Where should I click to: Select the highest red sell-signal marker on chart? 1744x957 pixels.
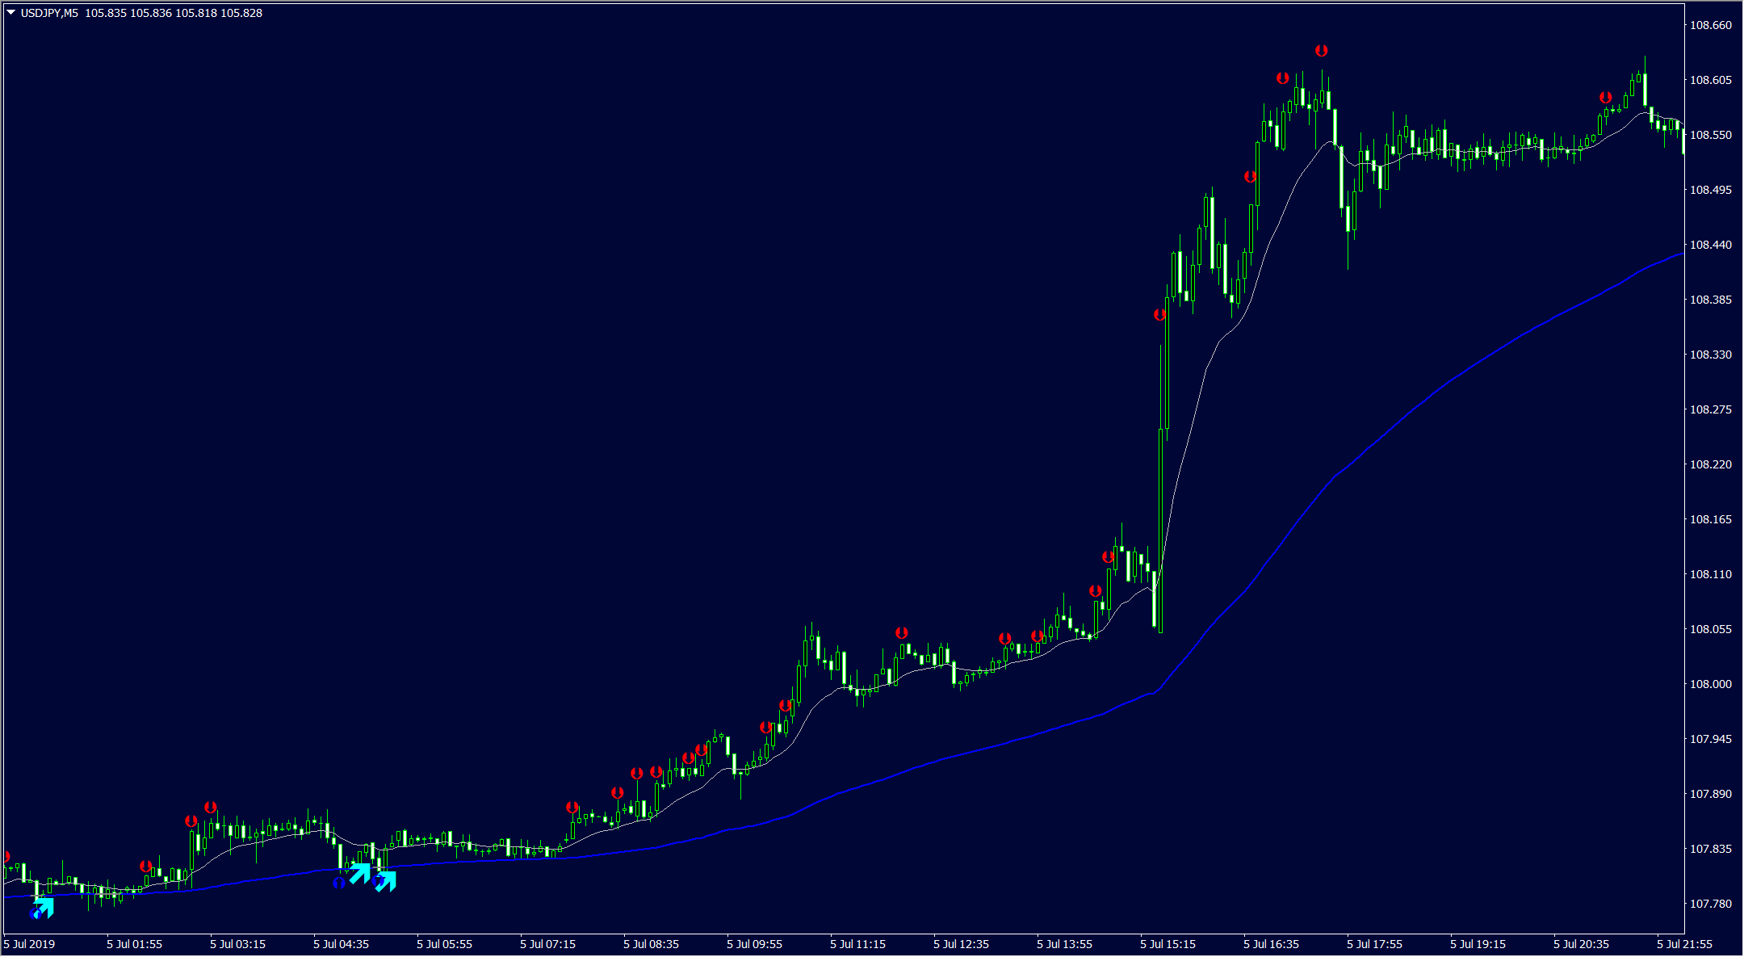point(1321,50)
